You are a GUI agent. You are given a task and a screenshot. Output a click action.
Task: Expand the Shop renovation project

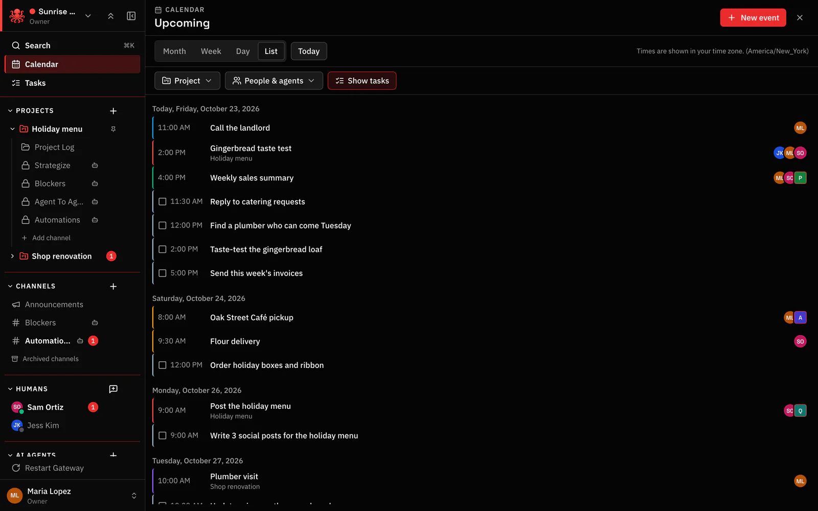coord(12,256)
